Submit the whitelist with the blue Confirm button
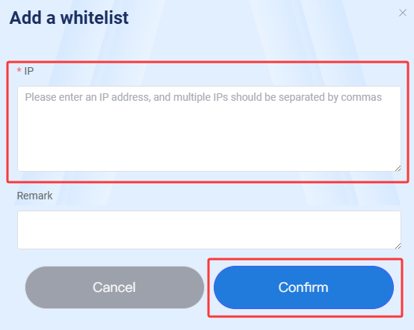414x330 pixels. click(x=303, y=287)
